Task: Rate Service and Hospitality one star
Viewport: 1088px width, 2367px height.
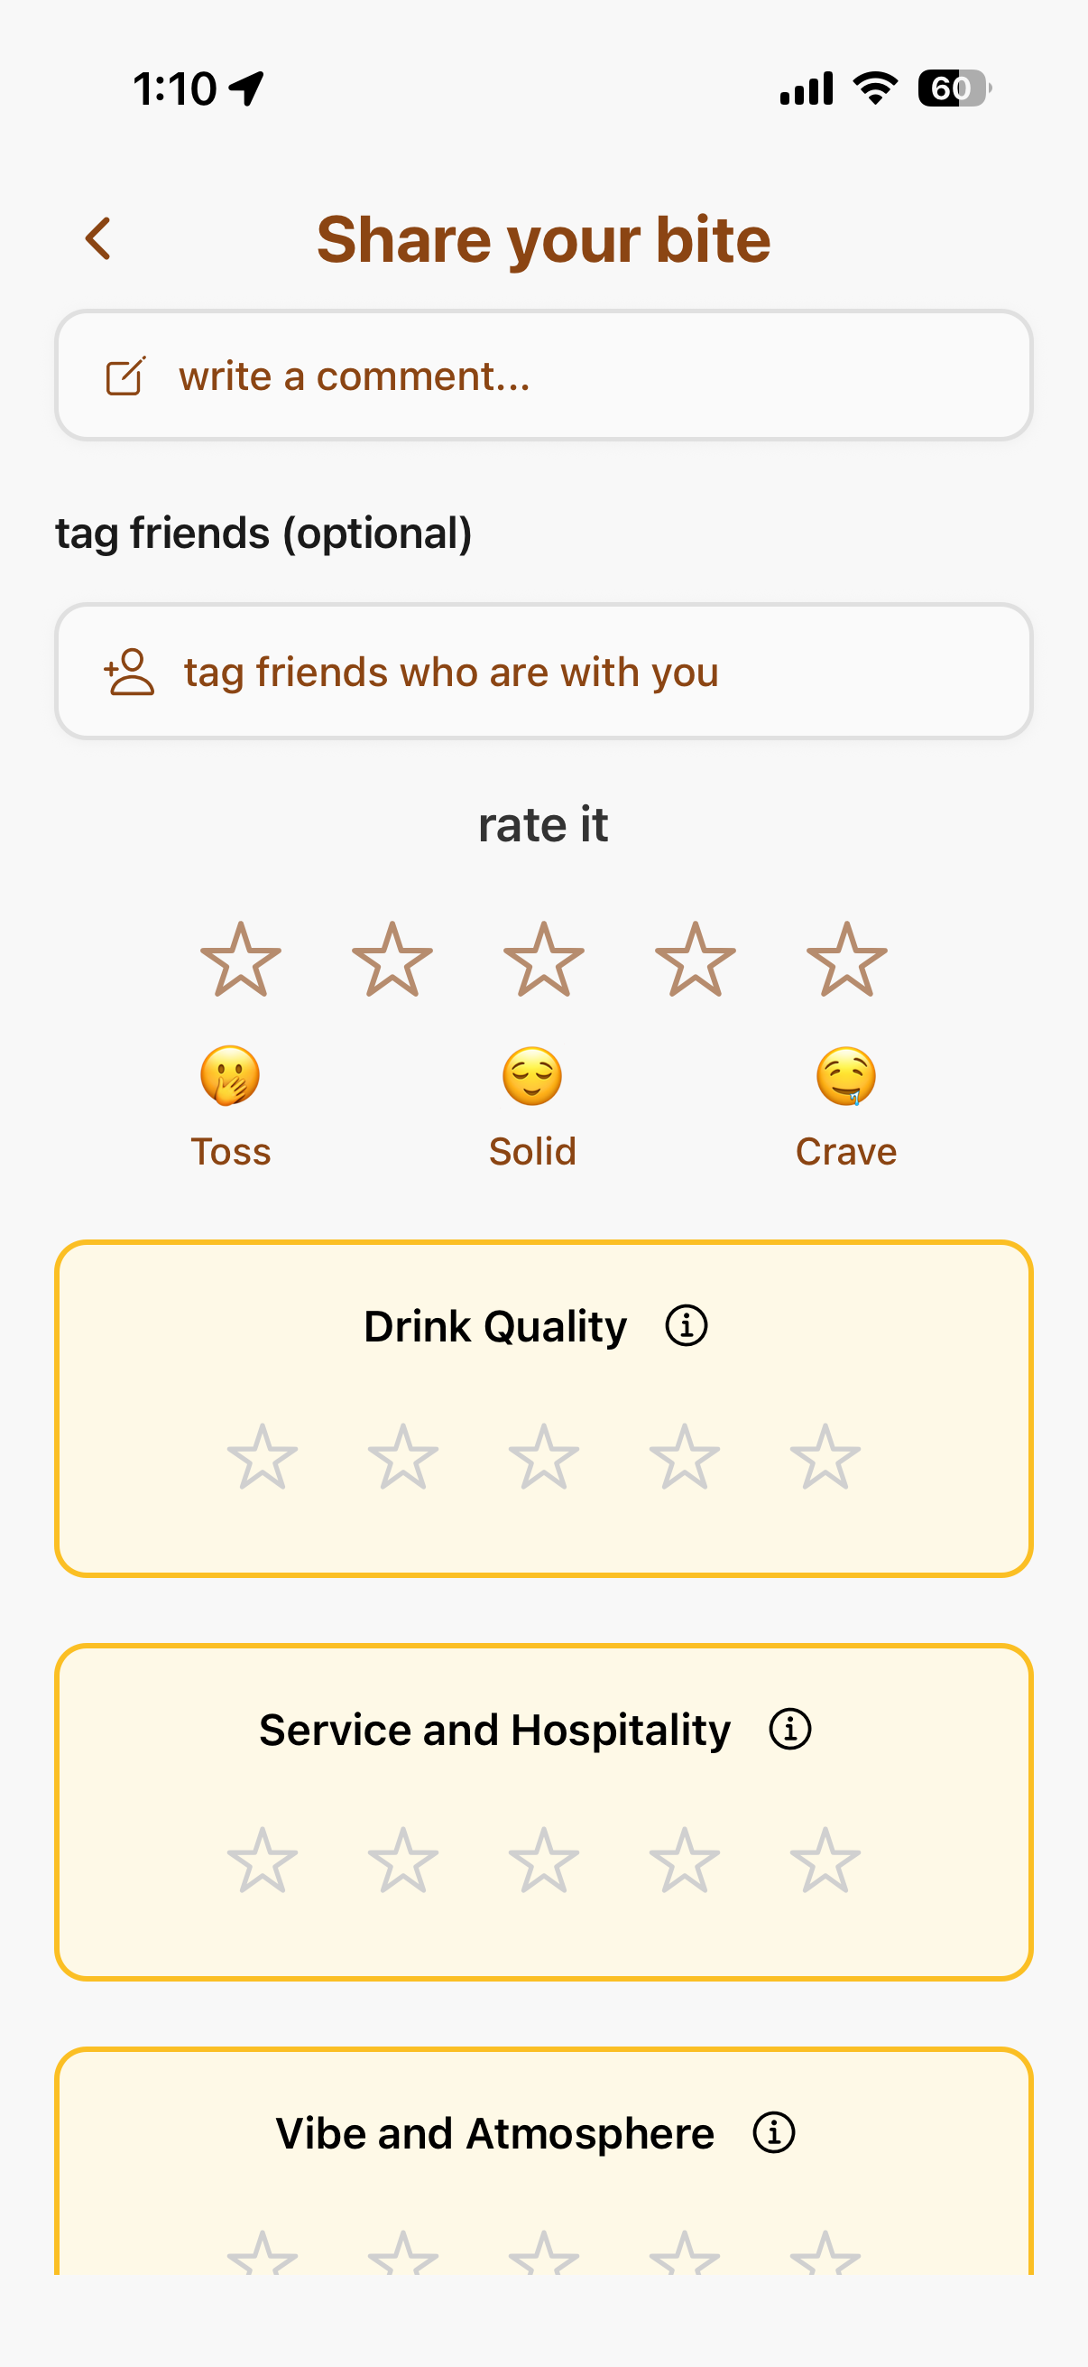Action: click(x=263, y=1861)
